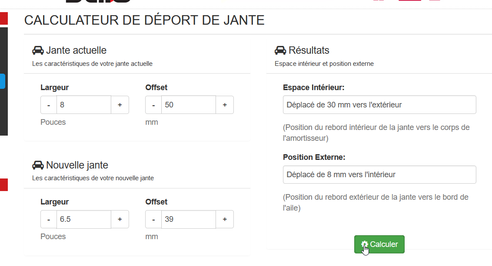Screen dimensions: 492x266
Task: Increase current rim Largeur with plus
Action: tap(120, 105)
